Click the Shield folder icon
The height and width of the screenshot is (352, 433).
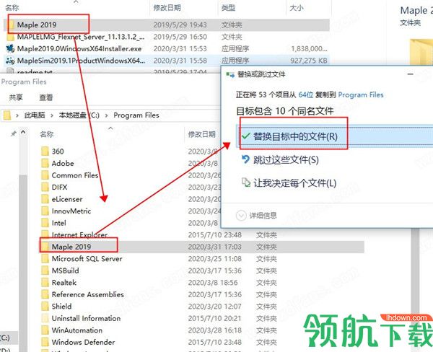coord(45,306)
